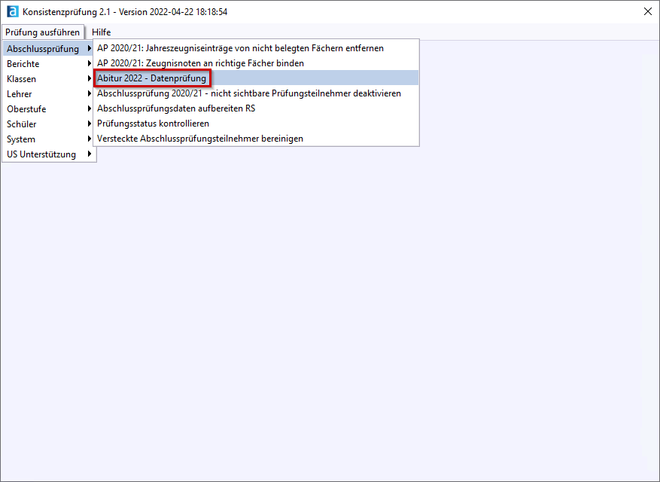Image resolution: width=660 pixels, height=482 pixels.
Task: Choose Abitur 2022 - Datenprüfung
Action: [256, 78]
